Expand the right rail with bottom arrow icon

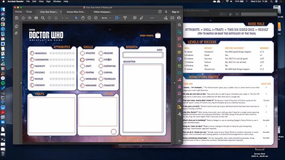click(x=179, y=141)
